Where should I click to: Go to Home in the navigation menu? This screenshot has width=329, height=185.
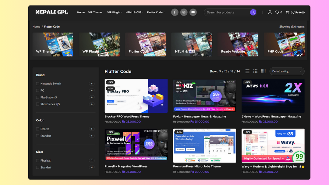[x=81, y=12]
